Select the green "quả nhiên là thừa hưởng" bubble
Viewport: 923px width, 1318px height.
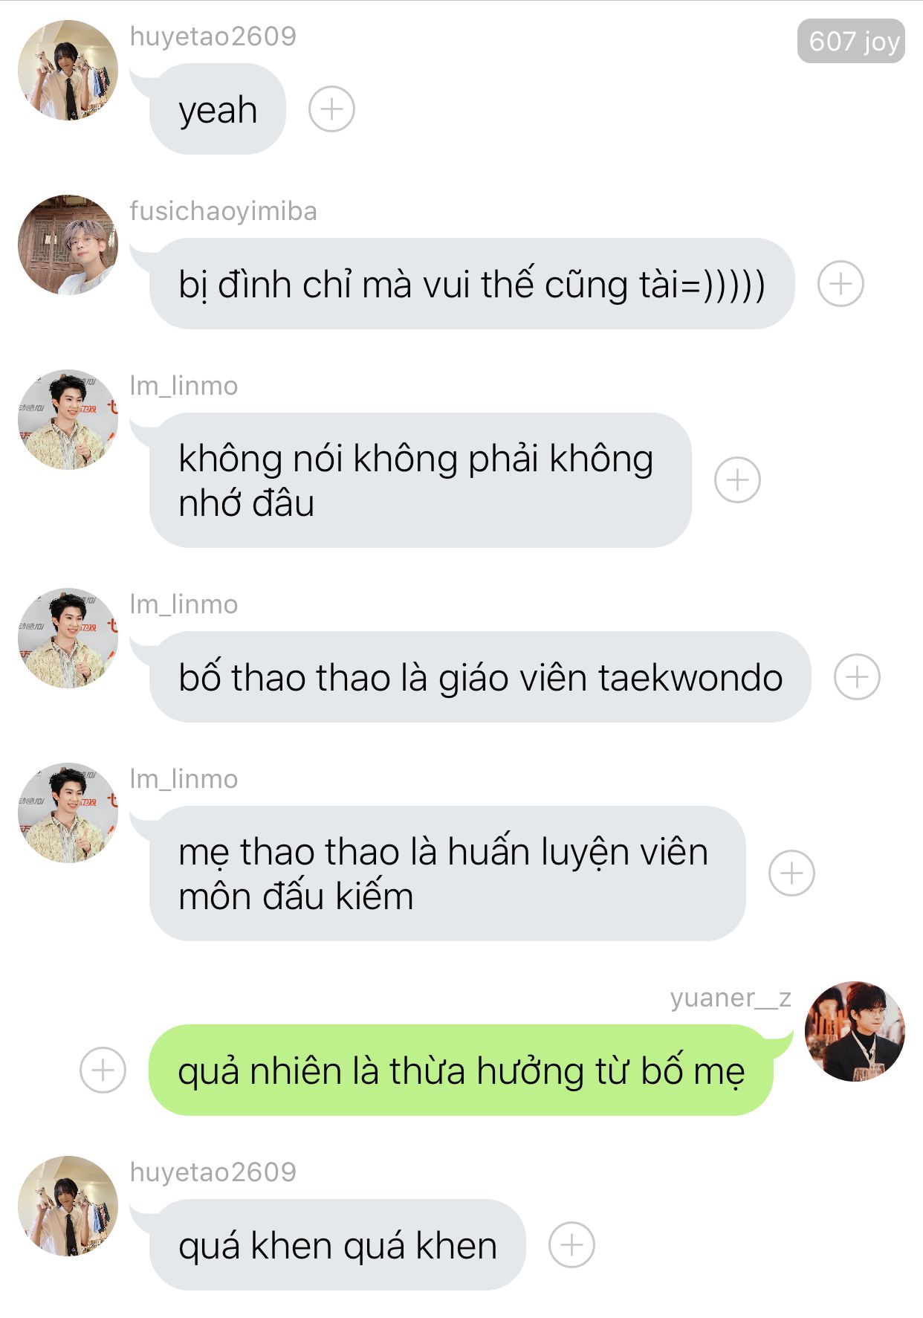[x=461, y=1070]
